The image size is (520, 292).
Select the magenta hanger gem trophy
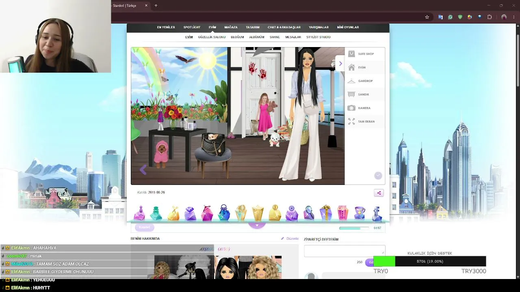coord(207,213)
